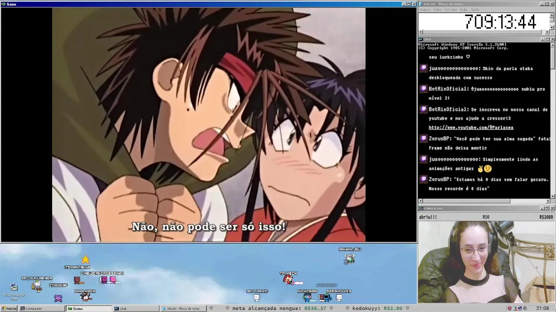
Task: Open Editar menu in Bloco de notas
Action: [437, 10]
